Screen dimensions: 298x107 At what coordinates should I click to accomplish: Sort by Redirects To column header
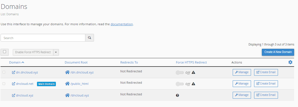click(x=129, y=62)
